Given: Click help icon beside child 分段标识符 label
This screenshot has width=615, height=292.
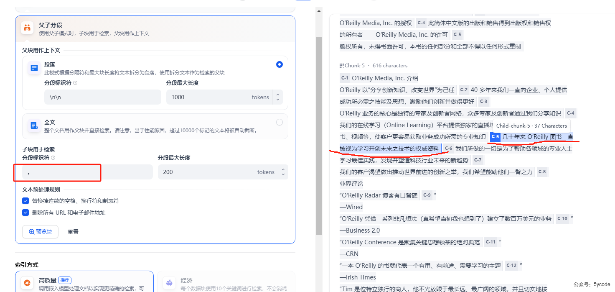Looking at the screenshot, I should (53, 158).
